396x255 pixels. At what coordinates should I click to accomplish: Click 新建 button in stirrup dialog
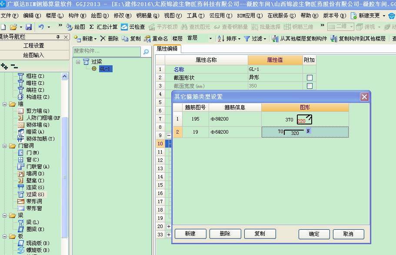pos(190,234)
